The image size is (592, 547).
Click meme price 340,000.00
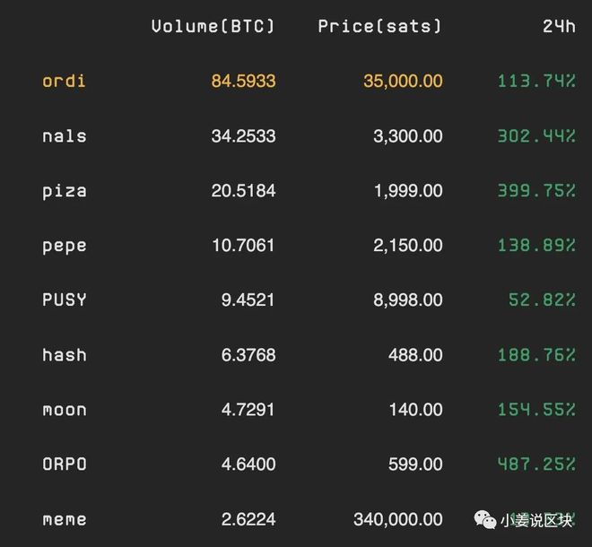click(398, 519)
